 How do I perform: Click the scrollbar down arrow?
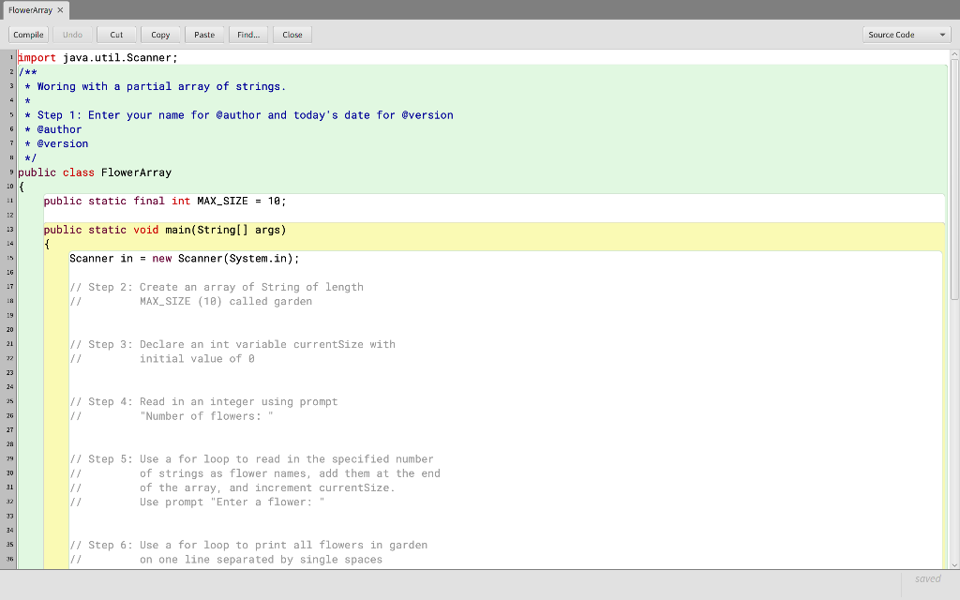[x=953, y=562]
